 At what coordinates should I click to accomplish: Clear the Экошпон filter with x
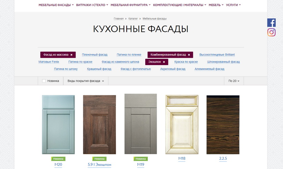(x=164, y=62)
